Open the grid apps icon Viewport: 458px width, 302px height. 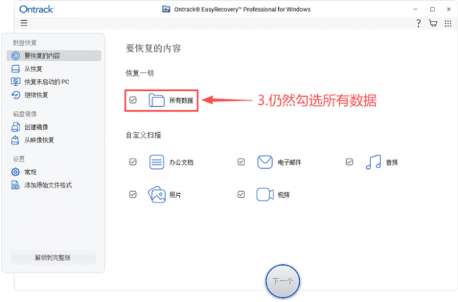point(448,24)
